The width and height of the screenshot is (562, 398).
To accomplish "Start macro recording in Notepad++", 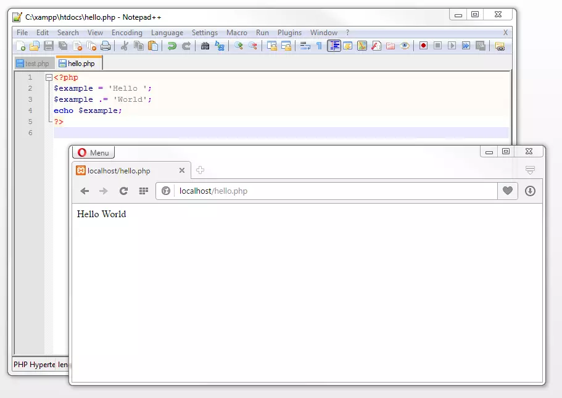I will (423, 45).
